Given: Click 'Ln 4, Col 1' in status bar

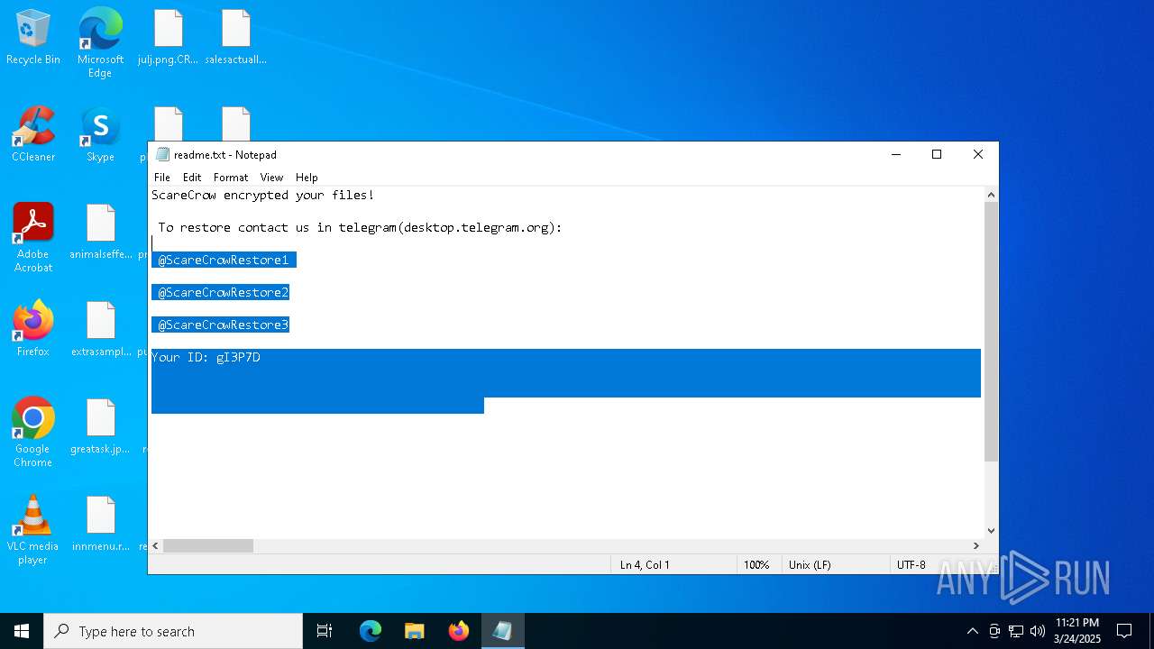Looking at the screenshot, I should point(645,565).
